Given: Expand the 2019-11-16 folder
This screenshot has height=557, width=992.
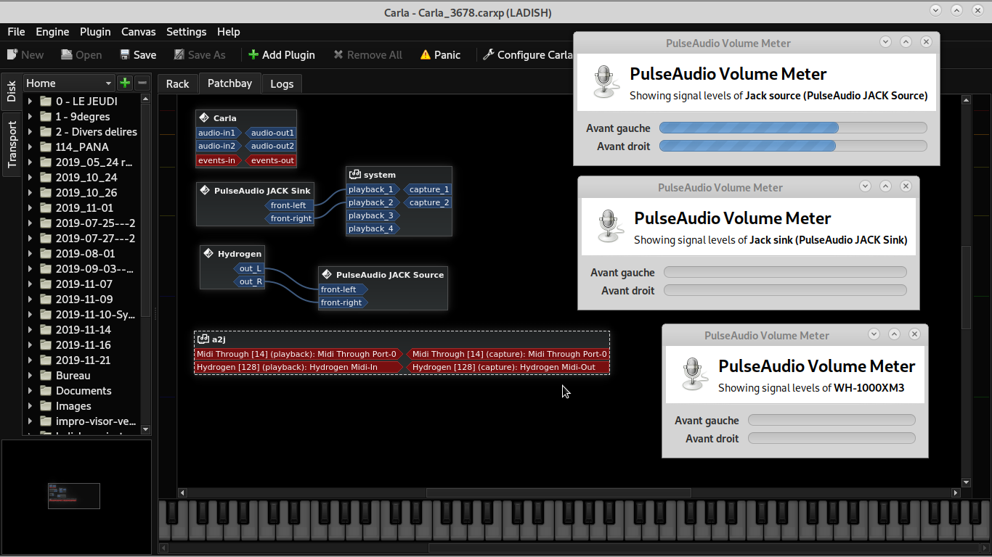Looking at the screenshot, I should [30, 344].
